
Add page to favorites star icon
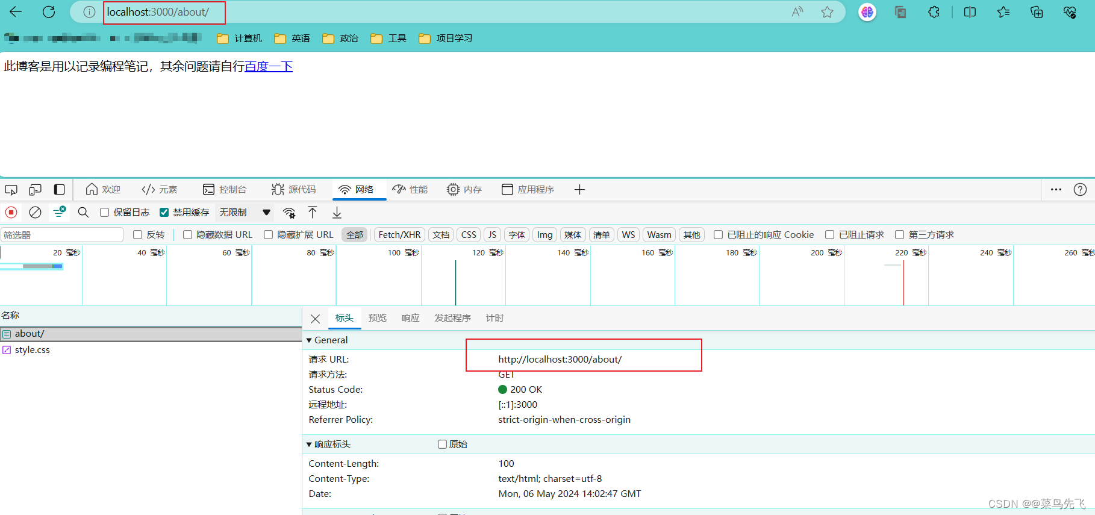[x=828, y=11]
